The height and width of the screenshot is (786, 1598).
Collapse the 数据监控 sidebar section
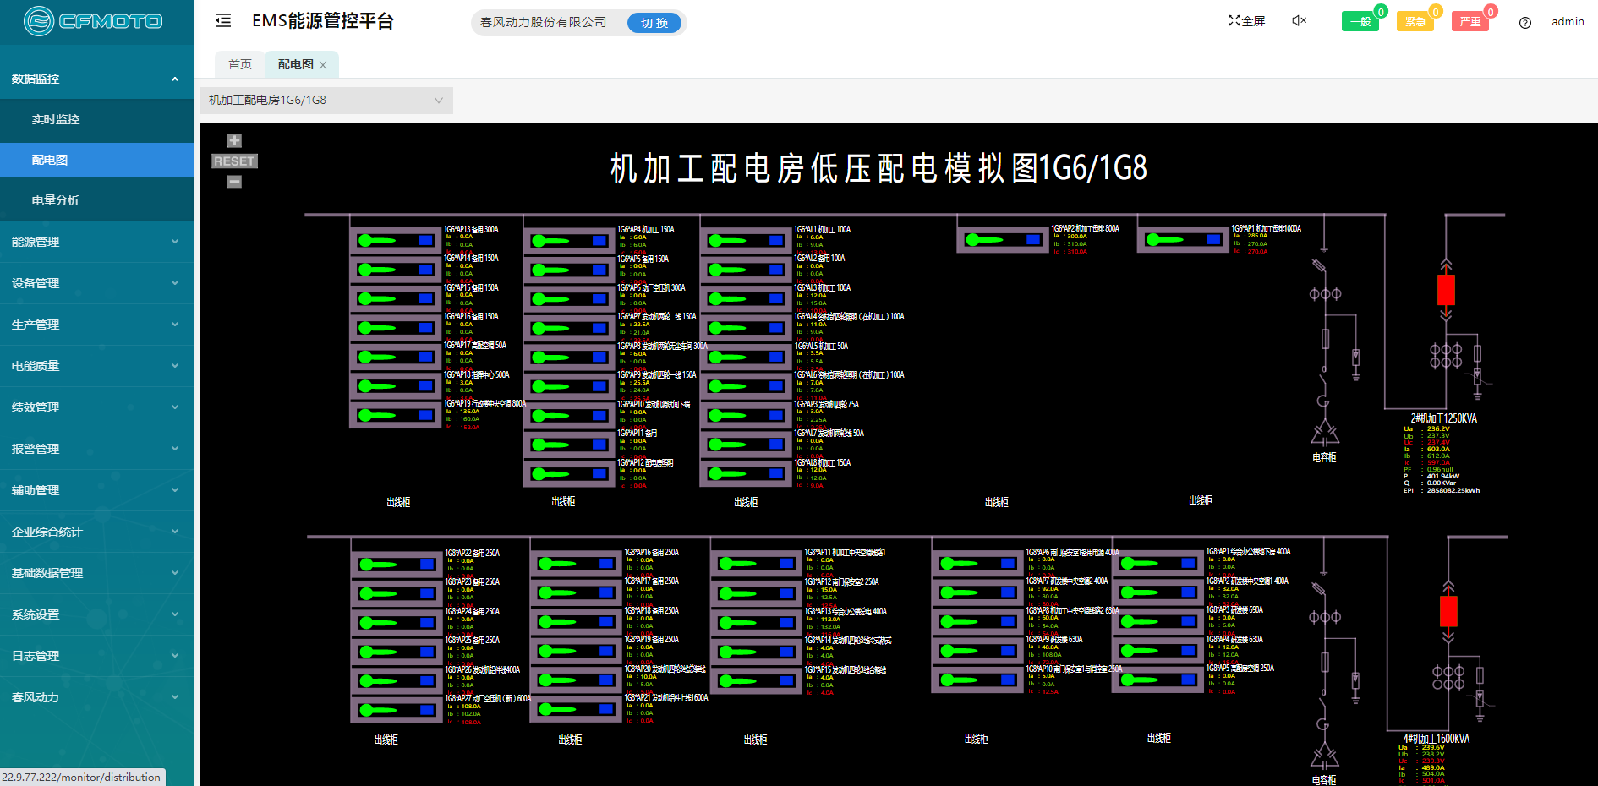pos(96,79)
